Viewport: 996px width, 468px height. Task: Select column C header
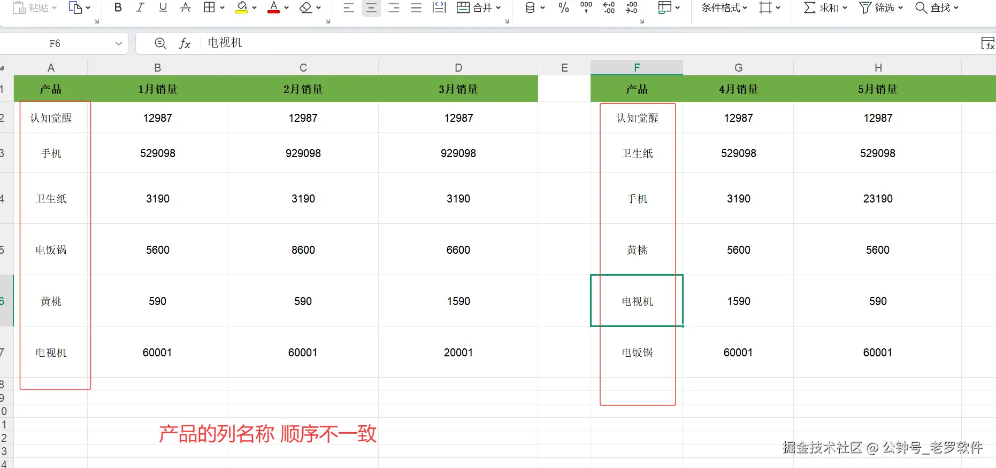coord(303,68)
